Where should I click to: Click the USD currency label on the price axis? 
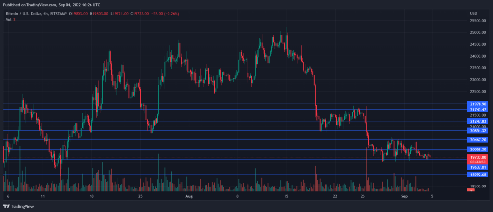pos(474,14)
